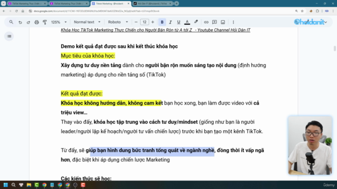Activate the paint format tool

[x=45, y=22]
